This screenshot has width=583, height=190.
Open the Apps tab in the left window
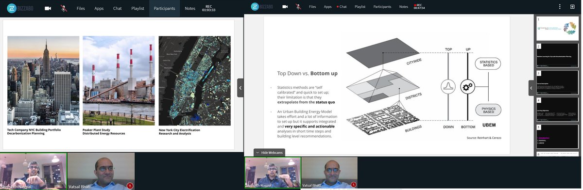[x=99, y=8]
